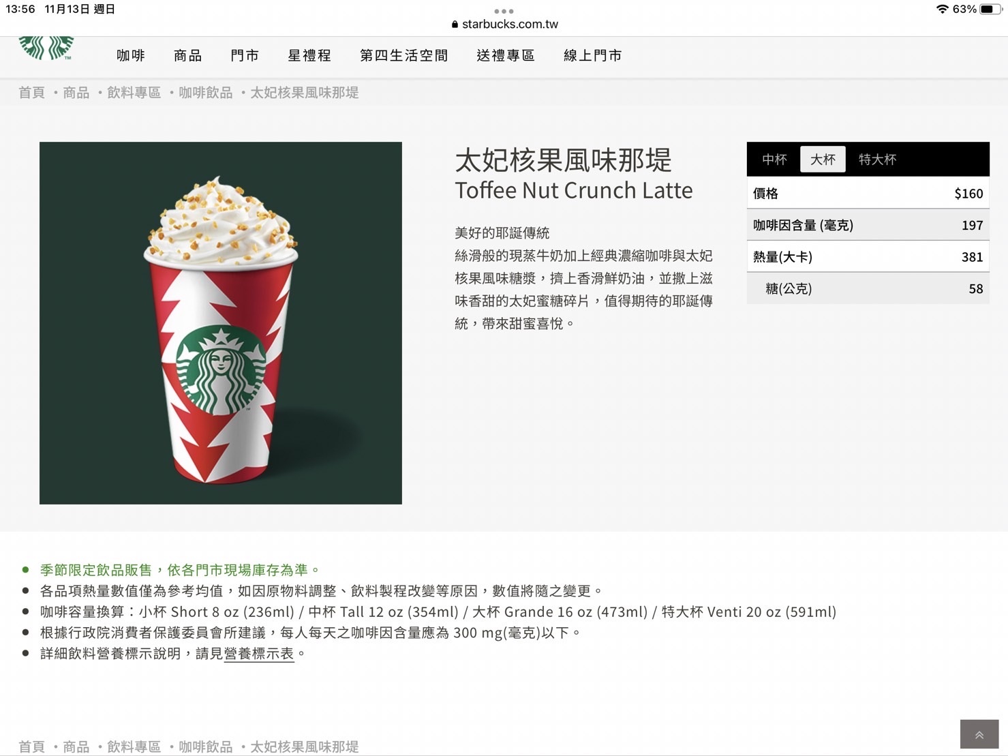The width and height of the screenshot is (1008, 756).
Task: Tap the 13:56 clock in status bar
Action: tap(20, 9)
